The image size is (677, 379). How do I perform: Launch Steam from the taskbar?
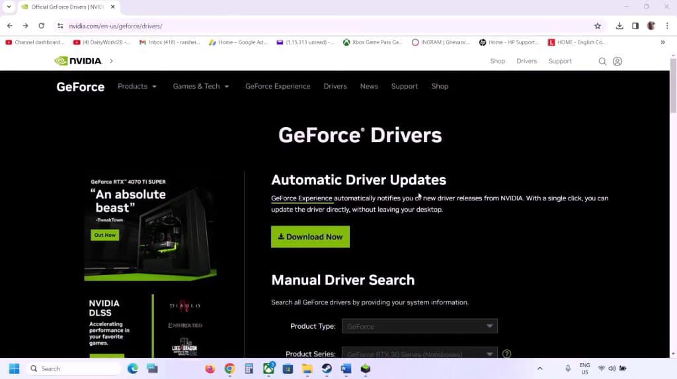click(327, 368)
